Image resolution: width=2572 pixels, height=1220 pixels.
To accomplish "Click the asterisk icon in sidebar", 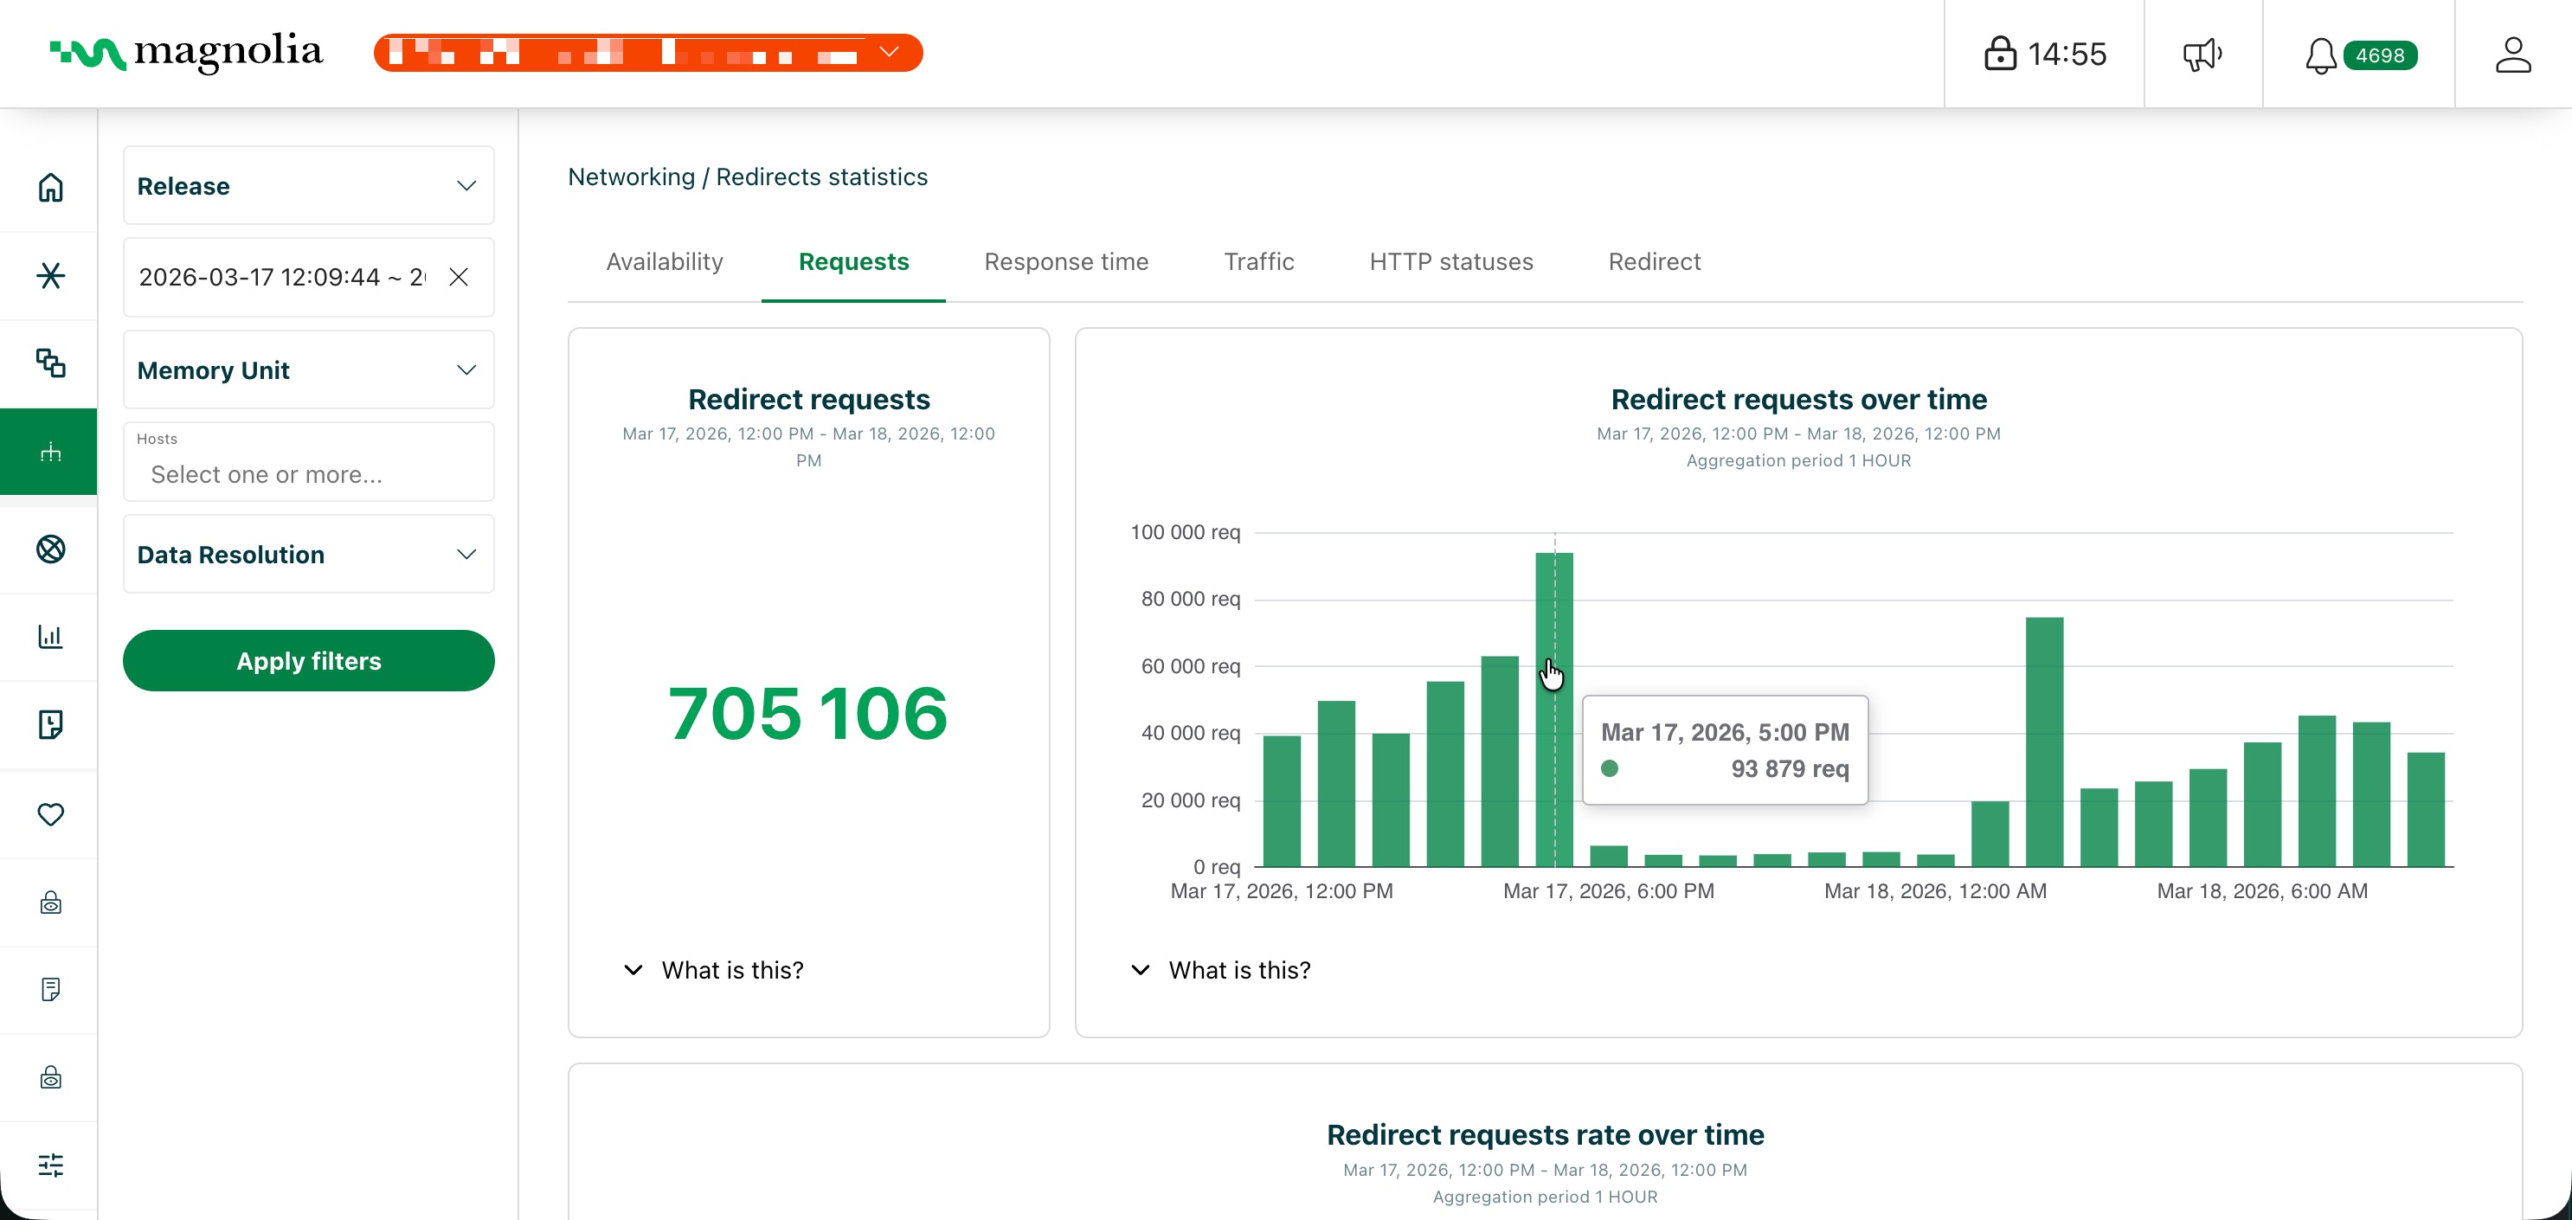I will [x=50, y=275].
